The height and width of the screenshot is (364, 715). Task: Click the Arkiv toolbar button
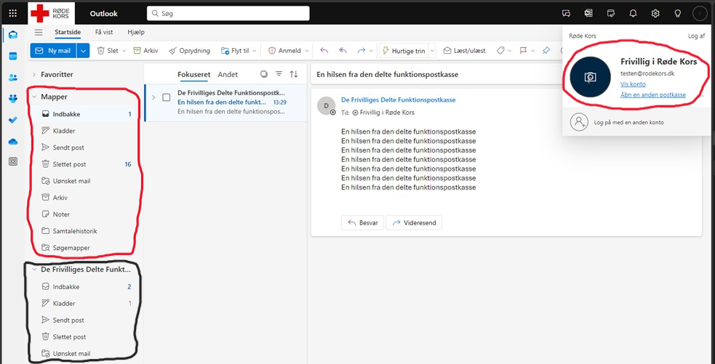(x=145, y=51)
